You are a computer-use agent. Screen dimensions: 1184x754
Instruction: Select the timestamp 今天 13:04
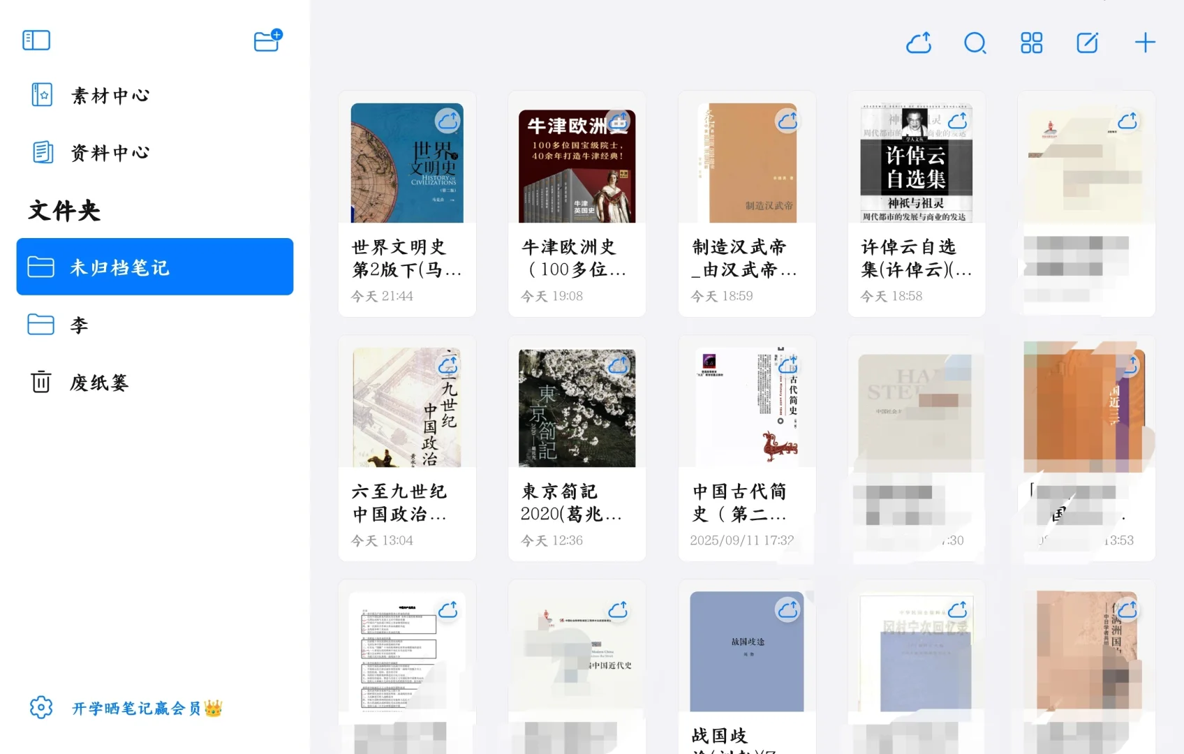tap(382, 540)
